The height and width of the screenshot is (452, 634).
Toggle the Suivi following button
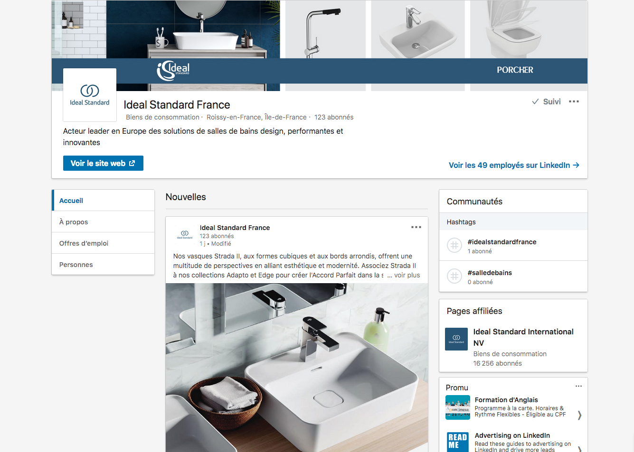[x=546, y=101]
